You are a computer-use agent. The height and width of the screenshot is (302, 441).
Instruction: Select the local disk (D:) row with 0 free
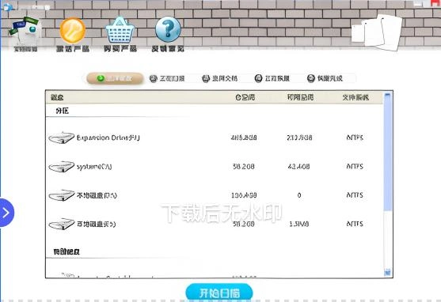[x=215, y=195]
